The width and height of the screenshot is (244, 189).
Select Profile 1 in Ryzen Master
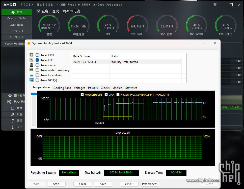pos(16,31)
